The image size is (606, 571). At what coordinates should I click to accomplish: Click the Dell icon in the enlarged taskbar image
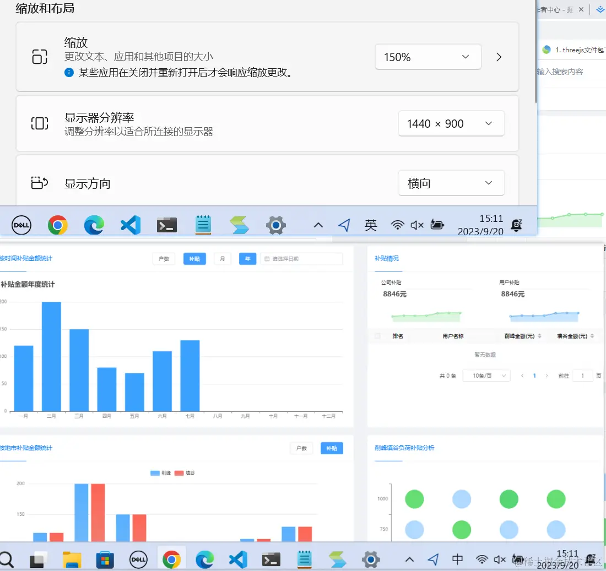pos(21,225)
